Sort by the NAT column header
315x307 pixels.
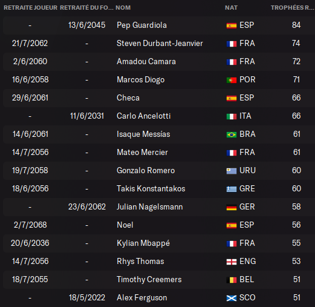[231, 8]
